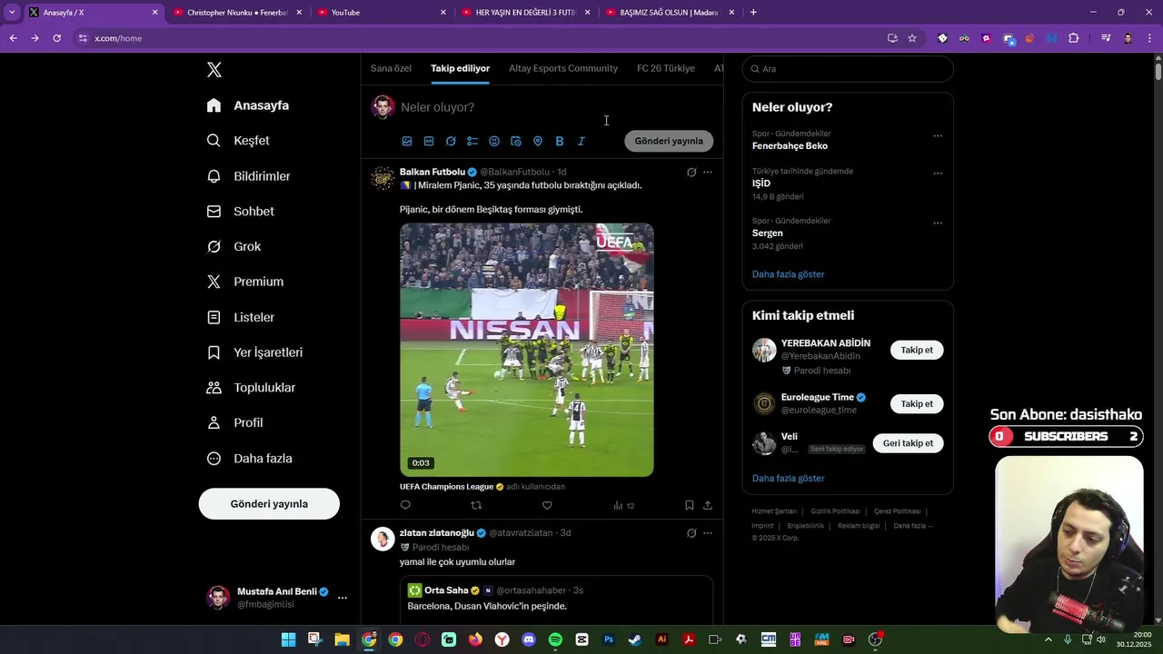Screen dimensions: 1163x654
Task: Open account menu next to Mustafa Anıl Benli
Action: 343,598
